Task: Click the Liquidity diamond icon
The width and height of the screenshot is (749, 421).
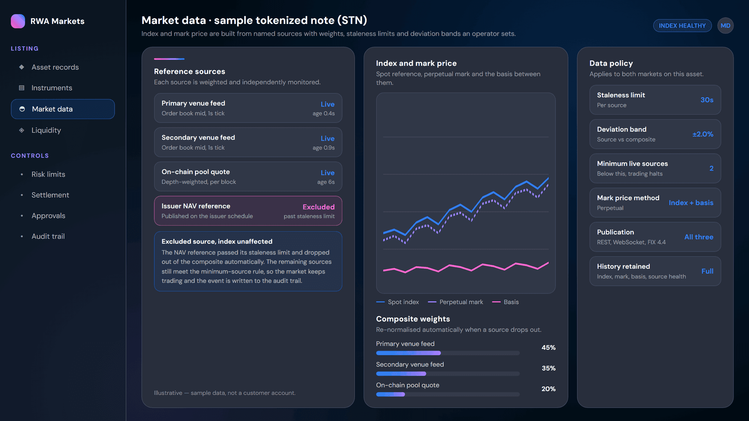Action: click(22, 130)
